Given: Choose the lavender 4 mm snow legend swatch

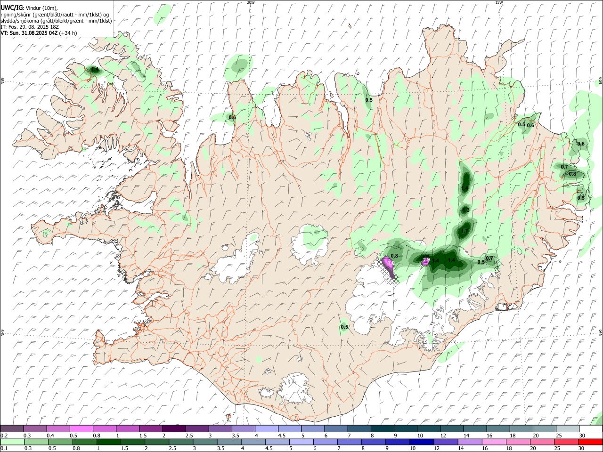Looking at the screenshot, I should [x=267, y=428].
